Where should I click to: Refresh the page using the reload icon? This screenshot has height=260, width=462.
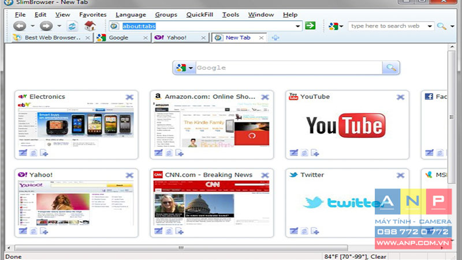pyautogui.click(x=72, y=26)
